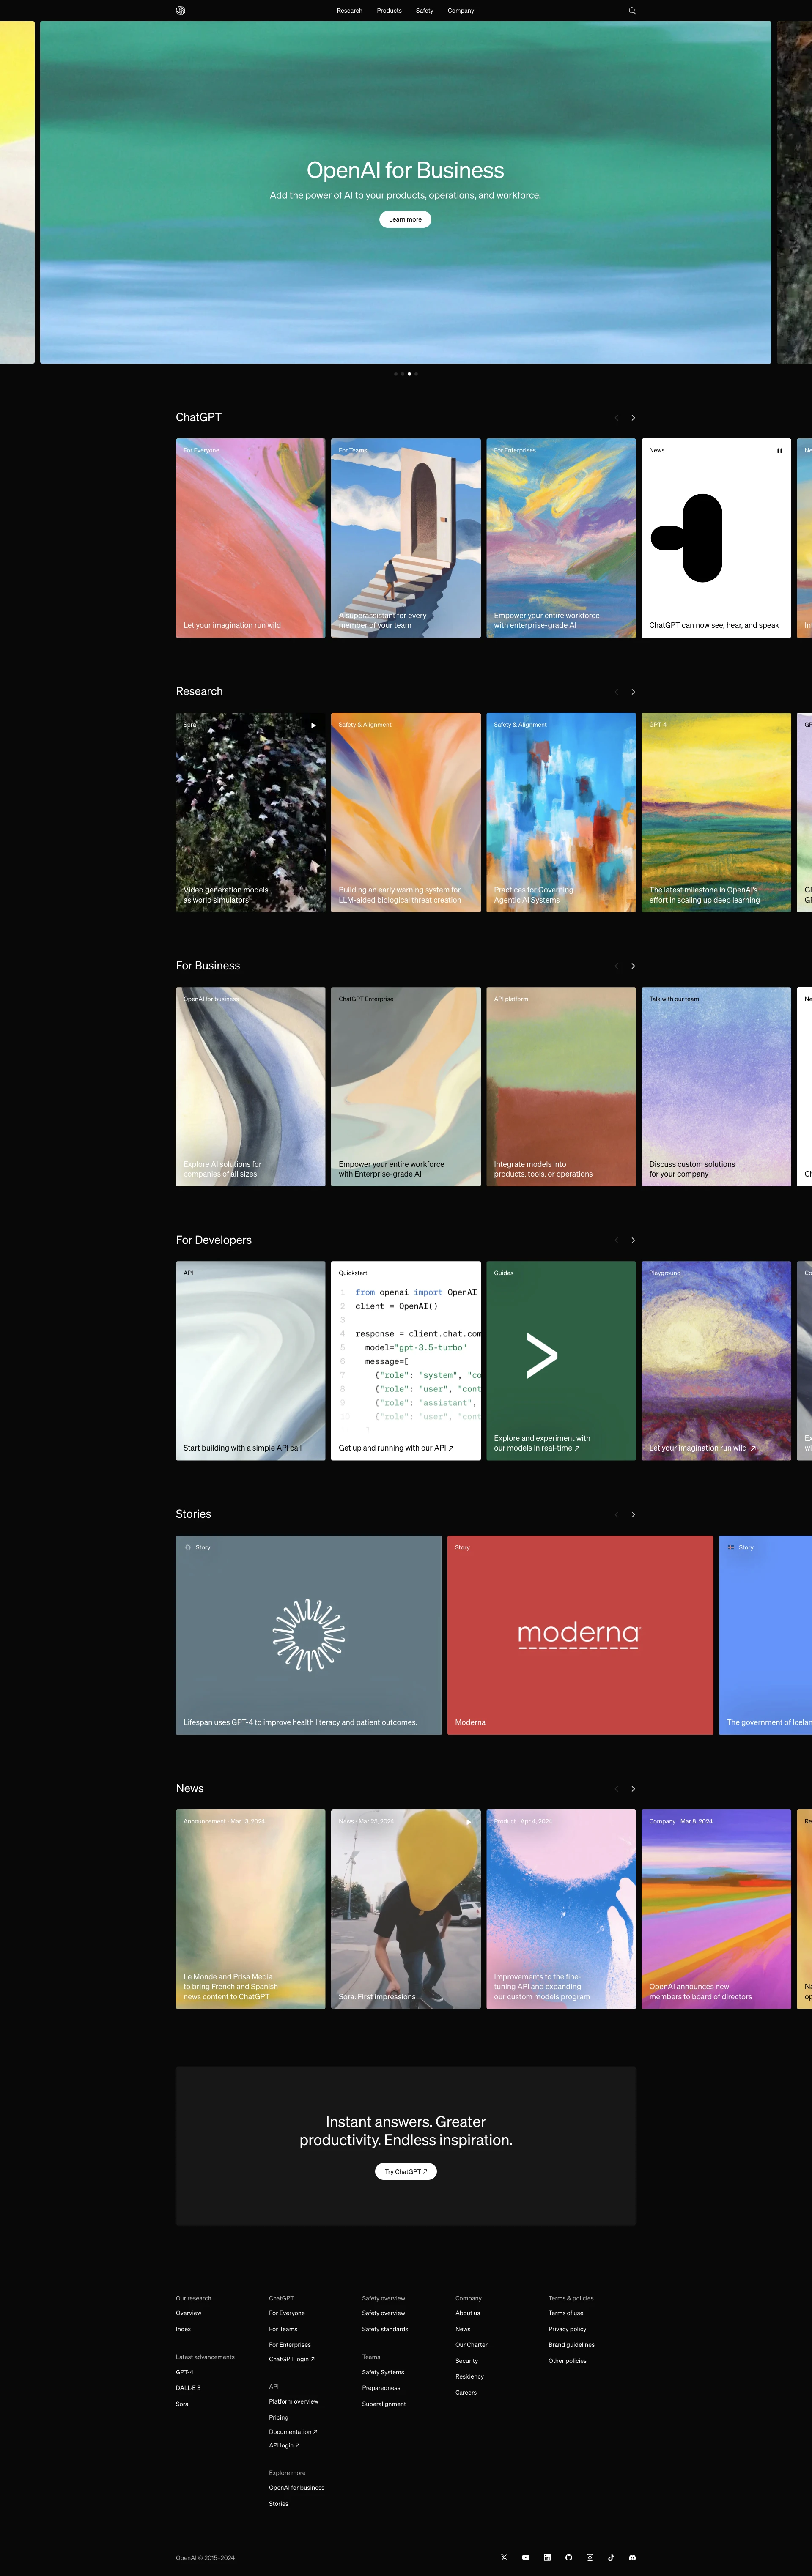Screen dimensions: 812x2576
Task: Open the ChatGPT login footer link
Action: [x=292, y=2359]
